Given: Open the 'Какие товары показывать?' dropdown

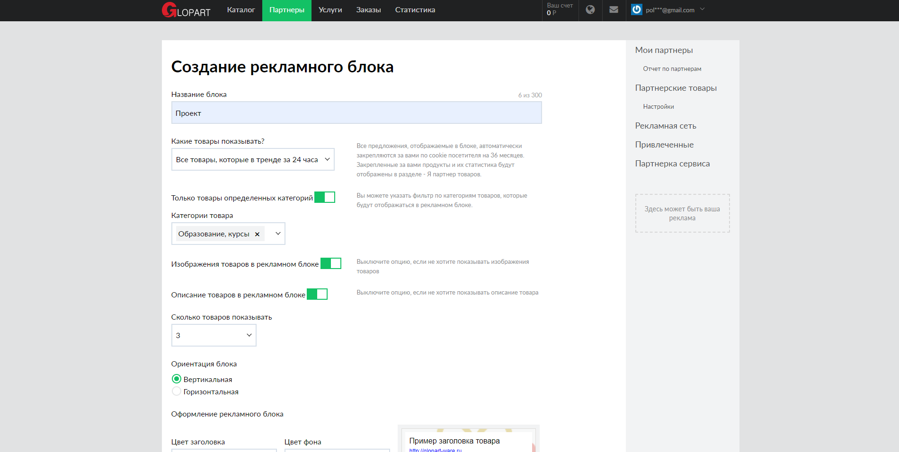Looking at the screenshot, I should point(253,159).
